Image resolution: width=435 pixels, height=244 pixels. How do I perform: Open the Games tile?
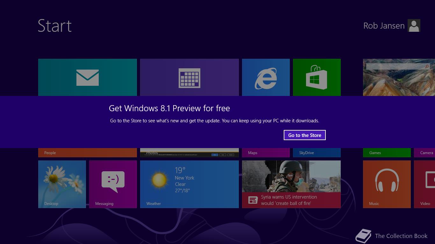(387, 152)
